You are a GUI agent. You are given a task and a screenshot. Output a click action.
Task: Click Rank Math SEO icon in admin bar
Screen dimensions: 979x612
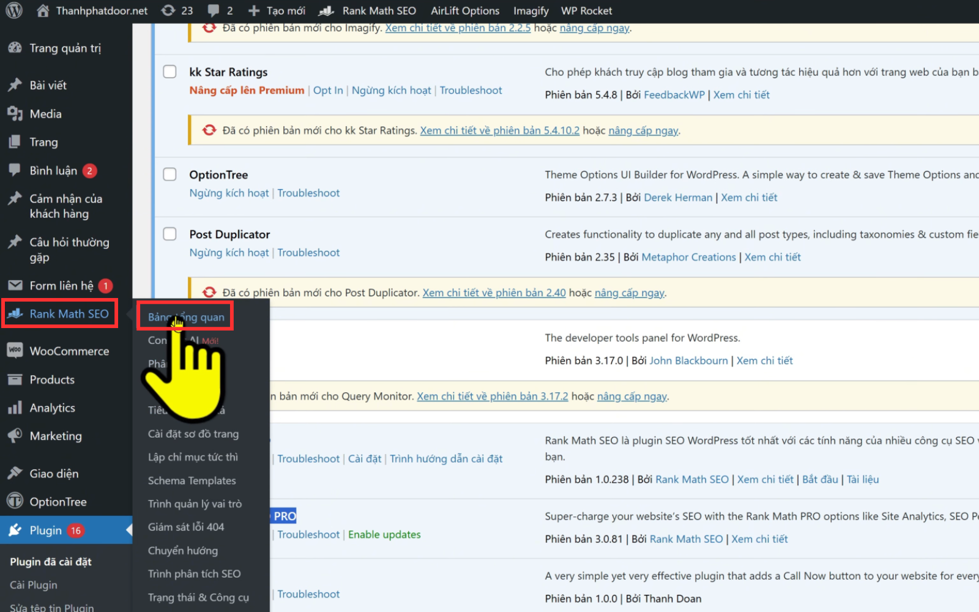pyautogui.click(x=327, y=10)
